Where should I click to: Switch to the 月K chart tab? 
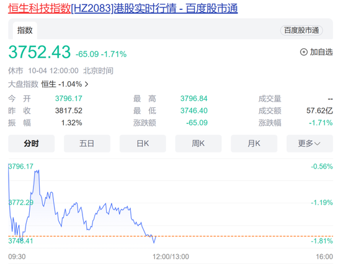point(254,144)
